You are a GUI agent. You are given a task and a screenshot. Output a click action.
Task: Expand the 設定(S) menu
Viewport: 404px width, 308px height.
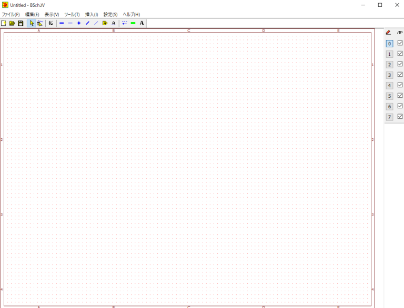110,14
